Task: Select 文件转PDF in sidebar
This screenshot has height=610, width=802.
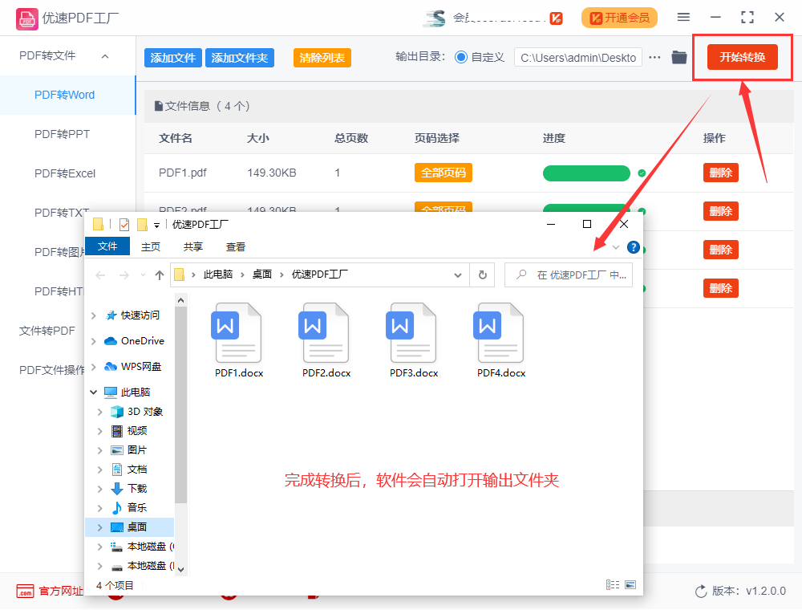Action: pos(47,331)
